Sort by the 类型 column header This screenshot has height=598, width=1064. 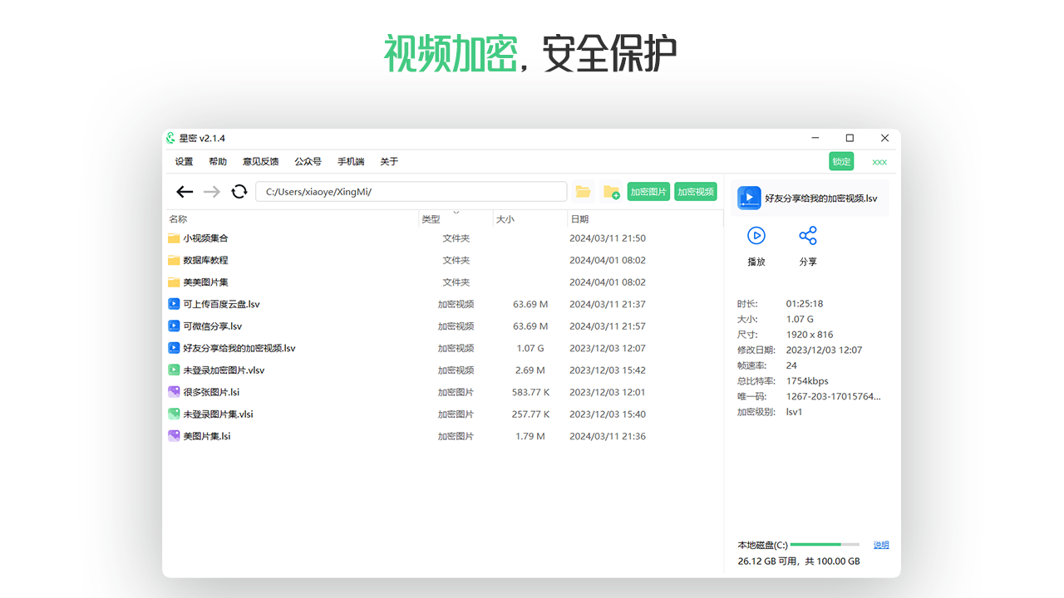pos(431,219)
